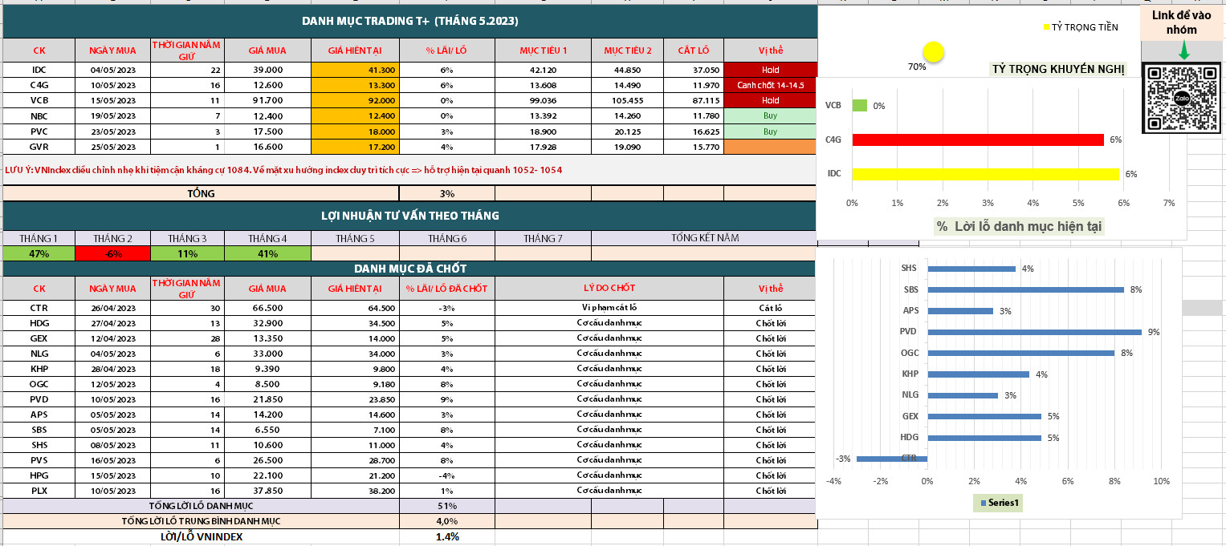
Task: Click the SHS 4% bar in the chart
Action: 971,269
